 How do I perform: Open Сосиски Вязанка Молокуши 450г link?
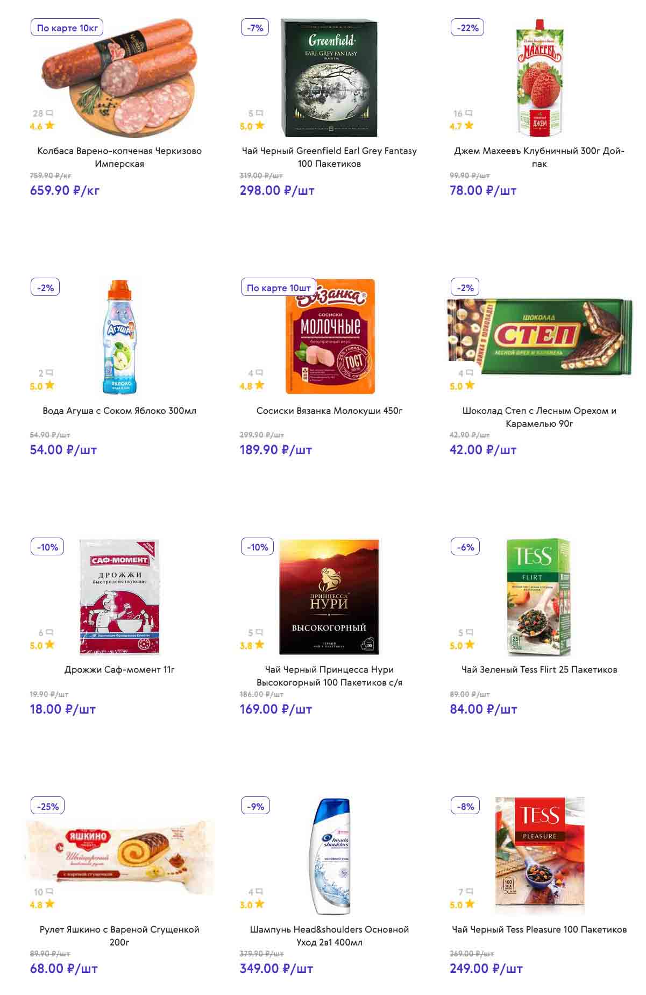click(329, 411)
